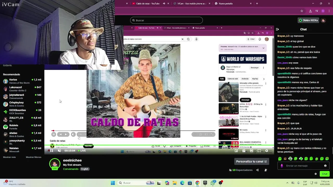Open Conversando category link
This screenshot has width=333, height=187.
click(71, 169)
